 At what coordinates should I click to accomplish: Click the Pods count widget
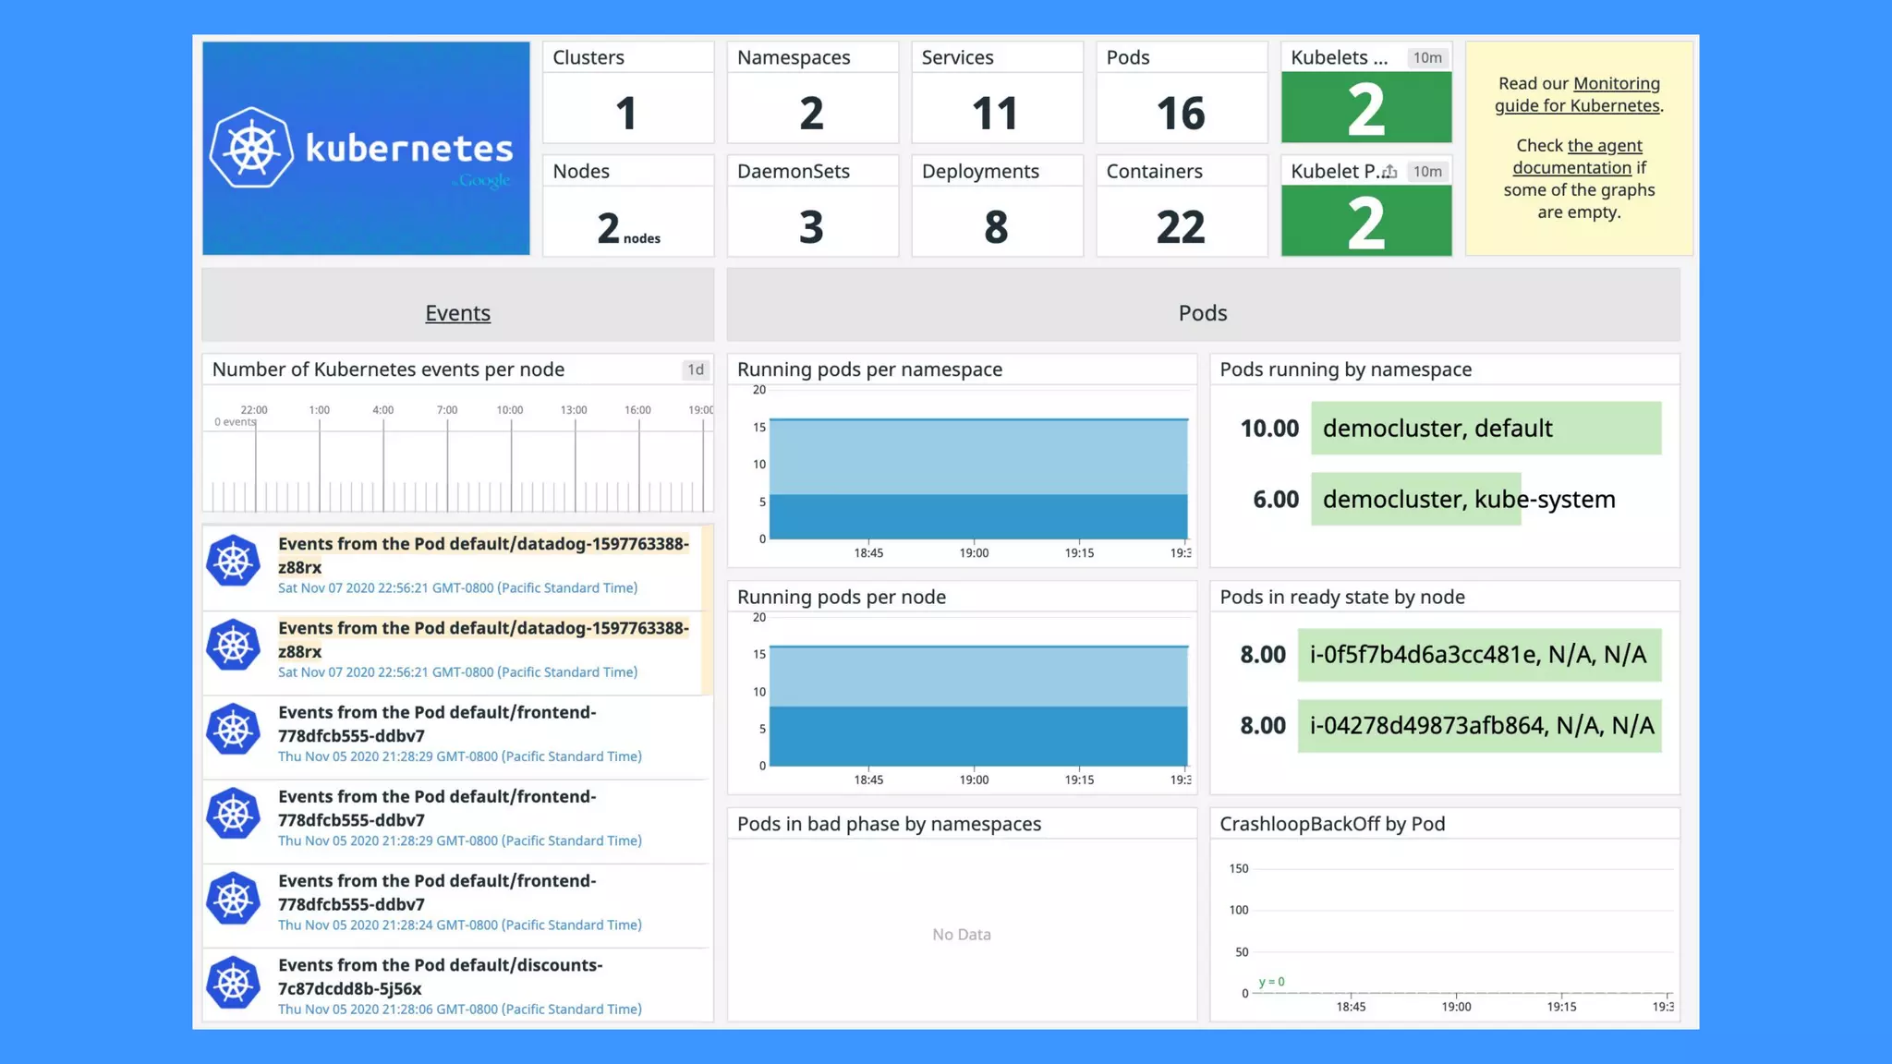pyautogui.click(x=1181, y=111)
